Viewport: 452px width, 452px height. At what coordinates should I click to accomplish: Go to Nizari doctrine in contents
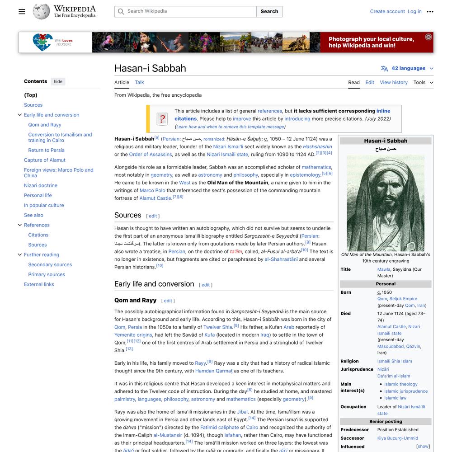click(41, 185)
